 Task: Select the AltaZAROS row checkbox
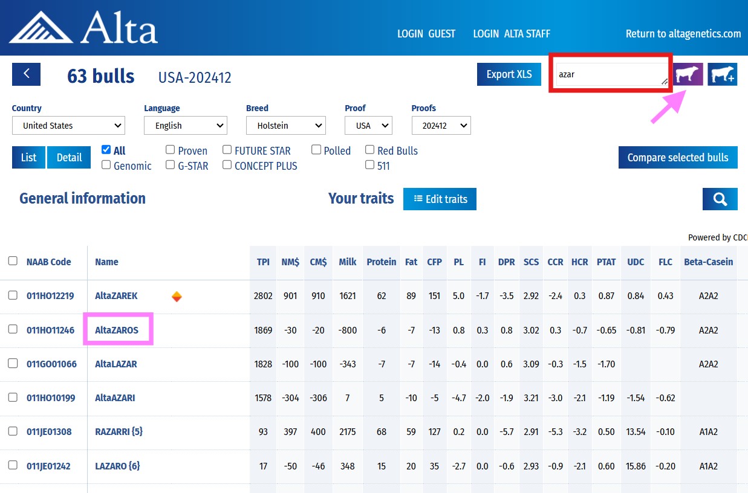pyautogui.click(x=13, y=329)
